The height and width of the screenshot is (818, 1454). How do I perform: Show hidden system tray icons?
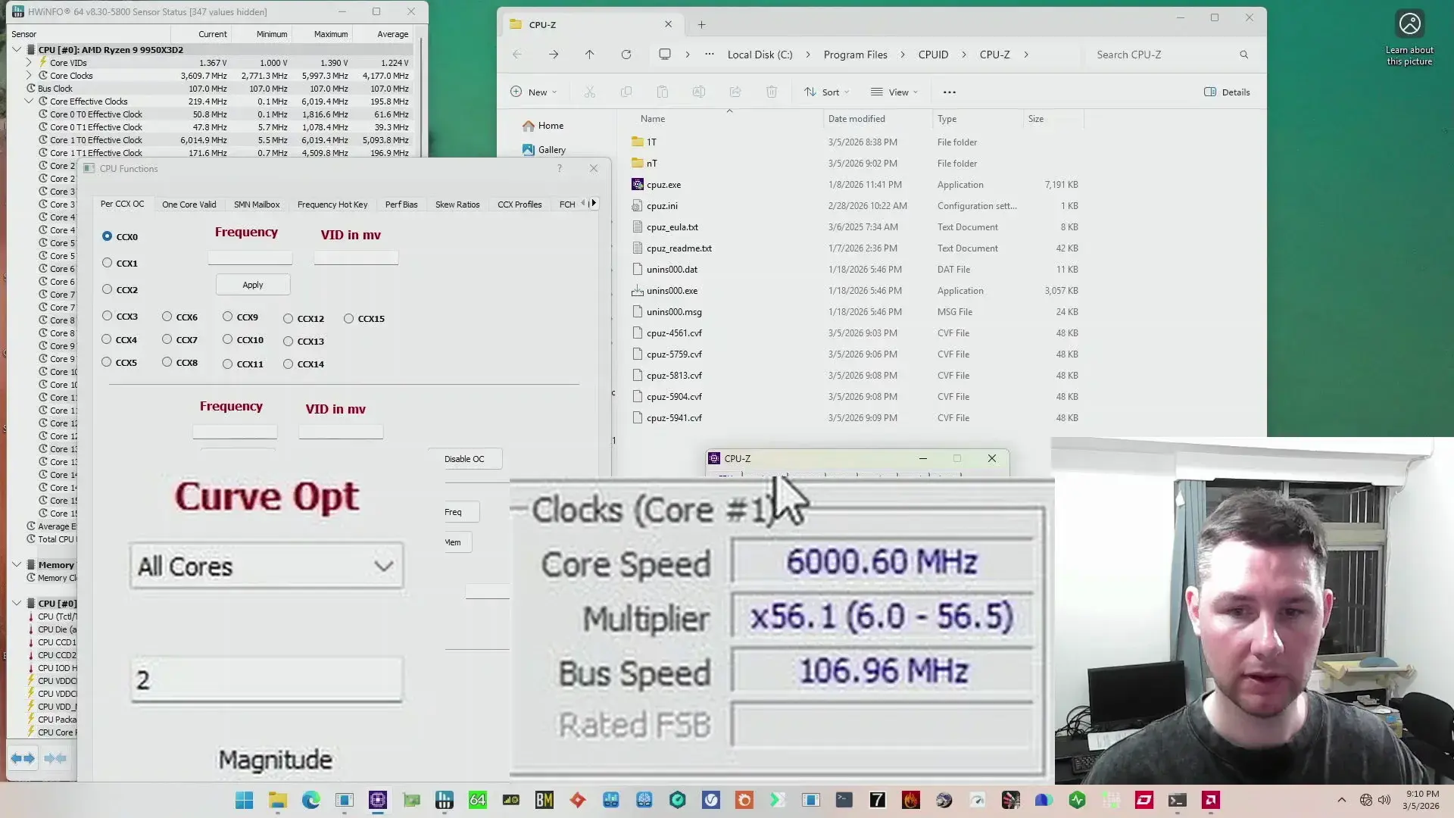(x=1342, y=800)
